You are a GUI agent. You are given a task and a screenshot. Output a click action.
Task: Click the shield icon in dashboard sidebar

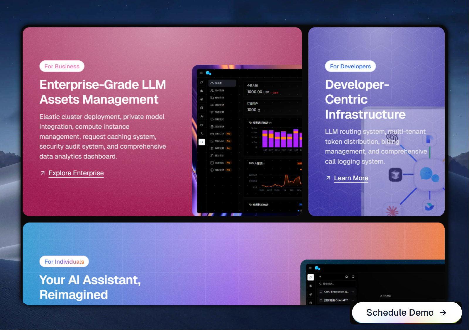tap(202, 142)
